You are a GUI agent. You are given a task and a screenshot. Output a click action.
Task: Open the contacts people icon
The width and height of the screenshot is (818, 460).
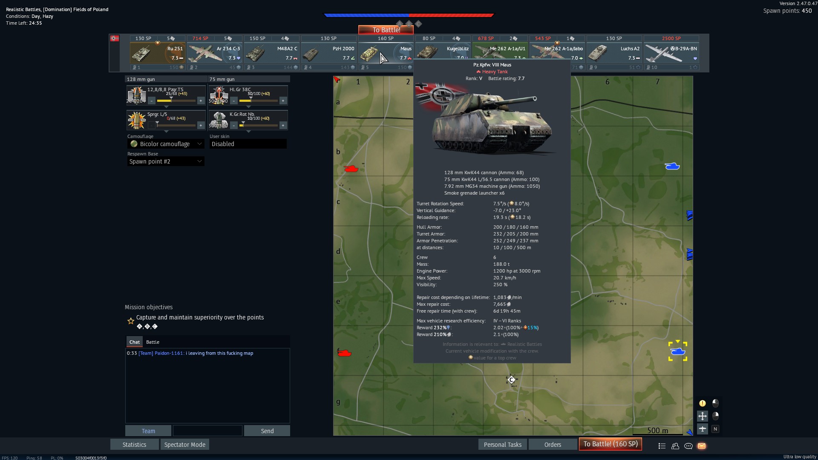pos(675,446)
